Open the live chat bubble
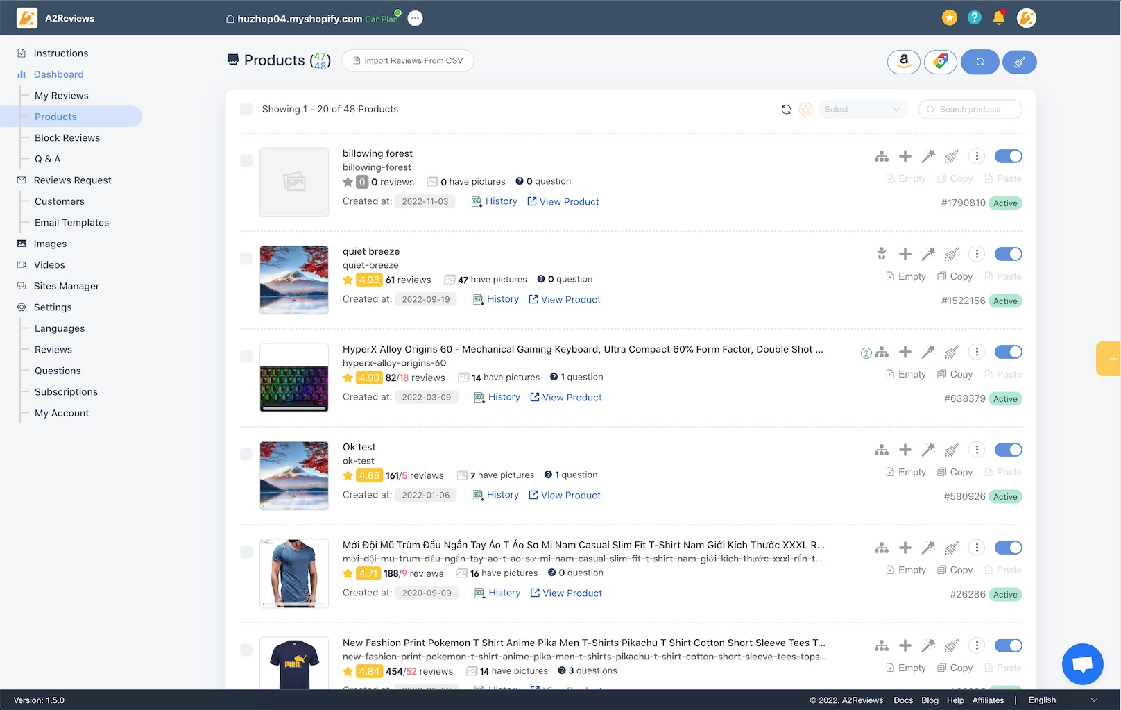The width and height of the screenshot is (1121, 710). point(1082,664)
